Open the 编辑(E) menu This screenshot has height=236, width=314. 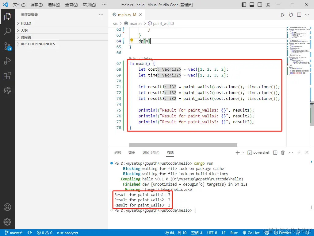tap(36, 5)
